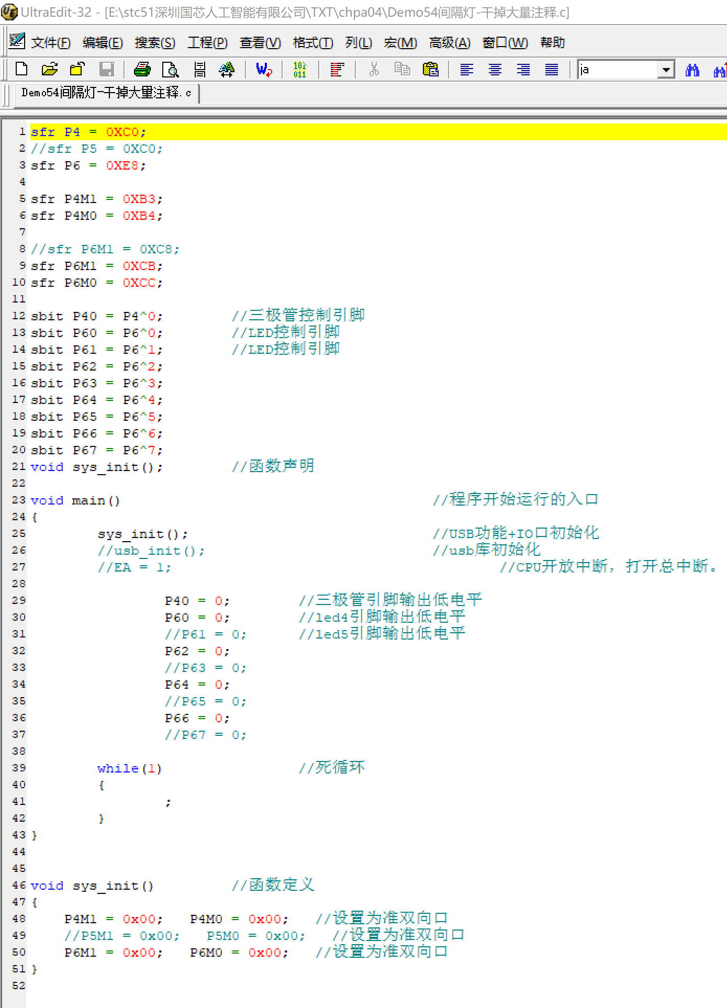The width and height of the screenshot is (727, 1008).
Task: Open the 帮助 menu
Action: [x=552, y=42]
